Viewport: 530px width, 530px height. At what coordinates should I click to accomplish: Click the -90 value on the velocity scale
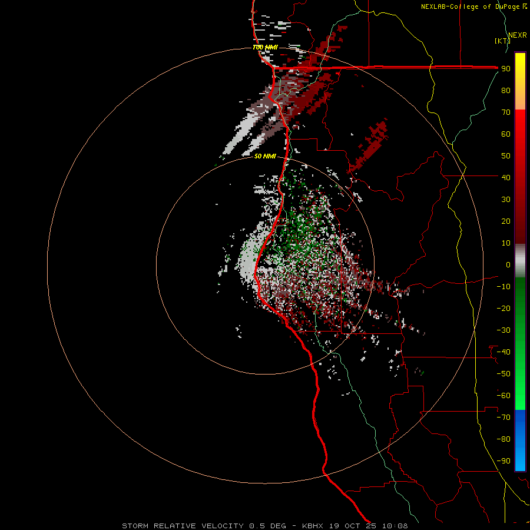(x=503, y=461)
